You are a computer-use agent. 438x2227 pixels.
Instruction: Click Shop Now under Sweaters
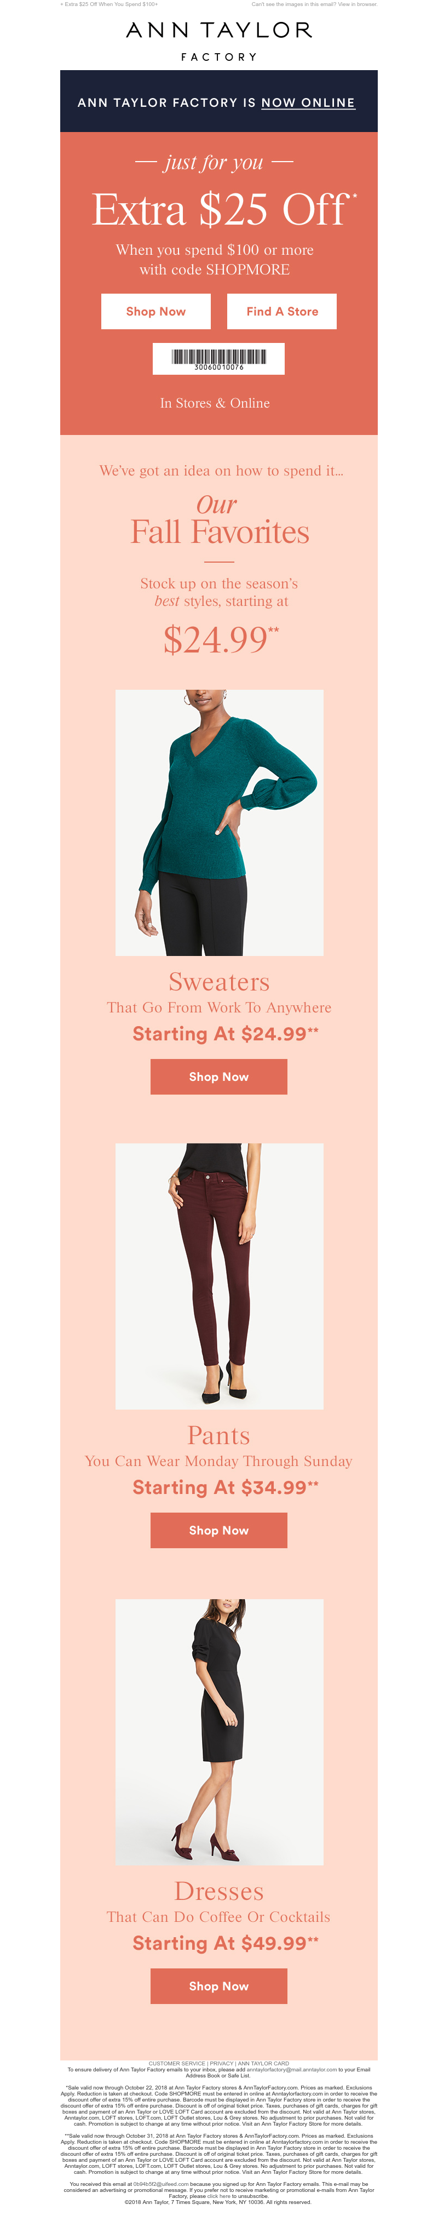tap(218, 1077)
